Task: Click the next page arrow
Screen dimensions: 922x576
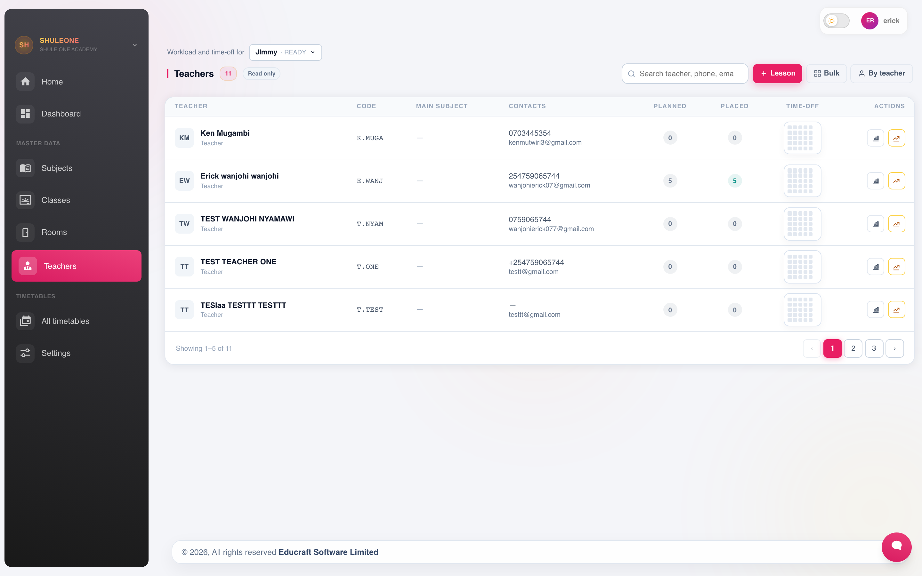Action: click(x=894, y=348)
